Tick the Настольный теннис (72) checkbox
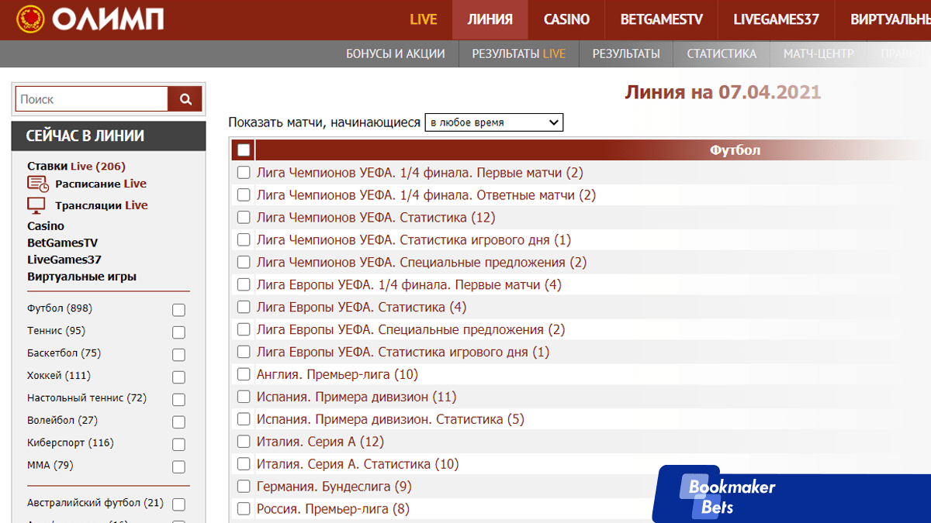931x523 pixels. (178, 400)
